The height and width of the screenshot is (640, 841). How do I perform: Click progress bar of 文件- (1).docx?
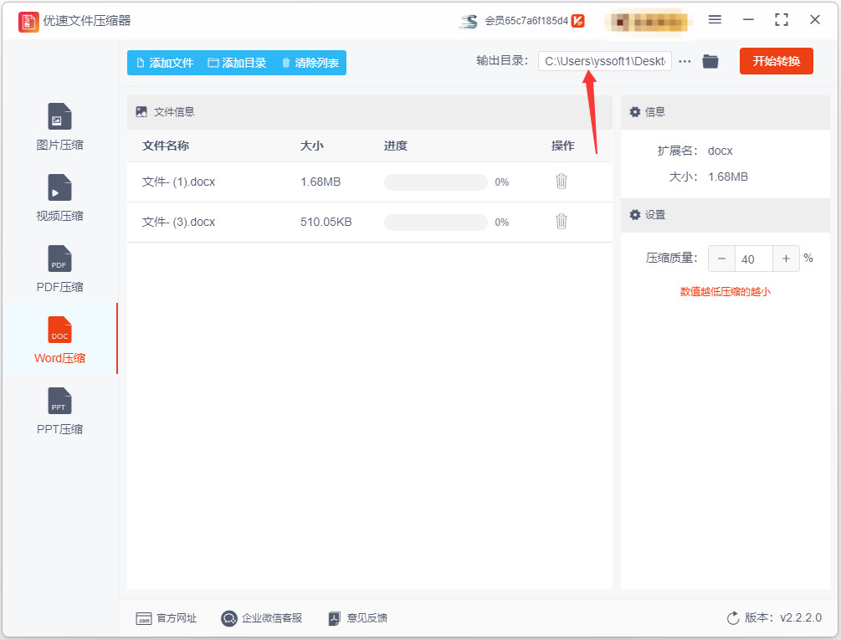click(435, 182)
